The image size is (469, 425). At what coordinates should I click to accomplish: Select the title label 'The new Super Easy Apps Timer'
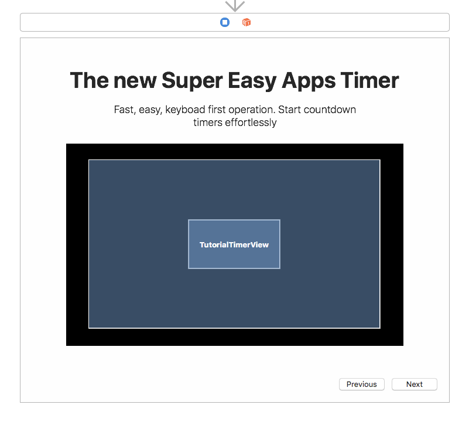[x=234, y=80]
